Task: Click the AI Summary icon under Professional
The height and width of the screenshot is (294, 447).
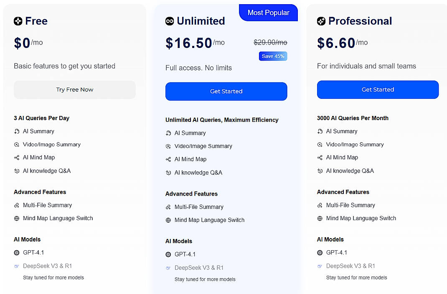Action: (321, 131)
